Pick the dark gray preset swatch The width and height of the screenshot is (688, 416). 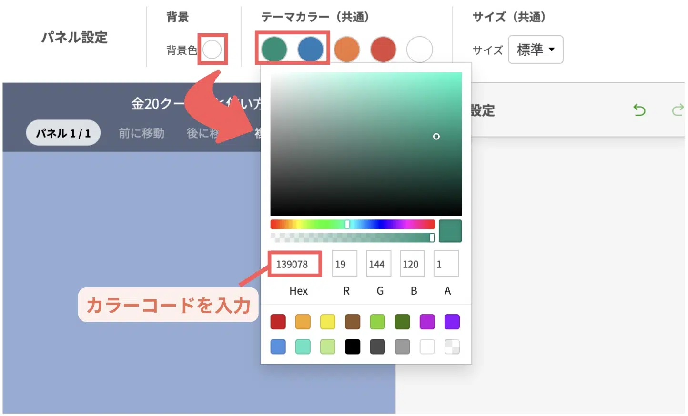[x=377, y=347]
